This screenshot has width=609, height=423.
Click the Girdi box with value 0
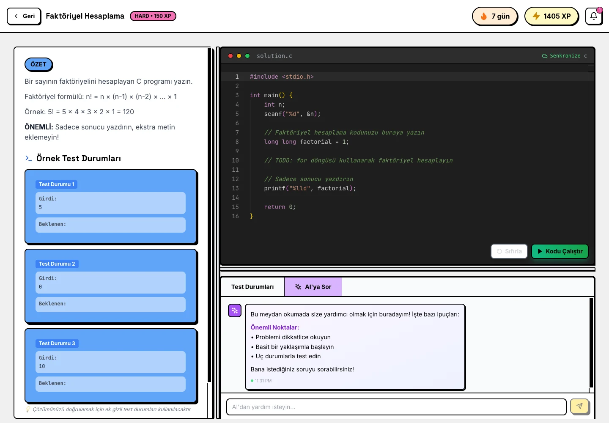110,283
